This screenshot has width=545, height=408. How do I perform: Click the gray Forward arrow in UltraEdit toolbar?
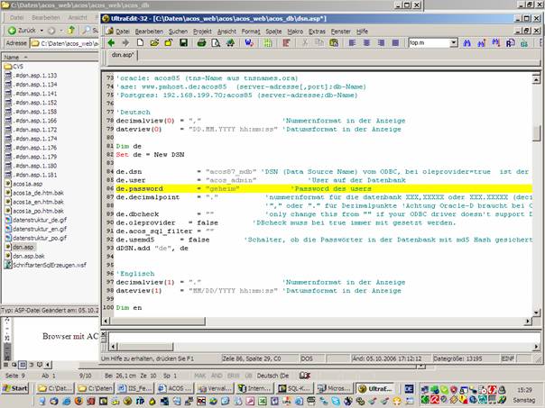pyautogui.click(x=125, y=43)
